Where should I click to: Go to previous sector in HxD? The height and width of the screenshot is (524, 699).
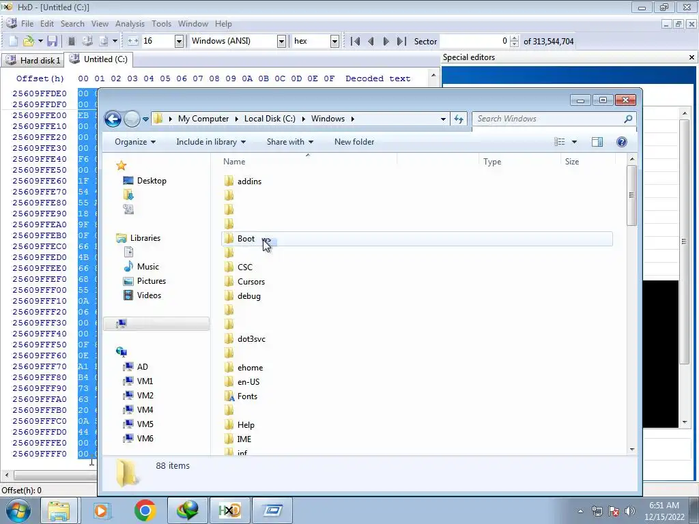[x=371, y=41]
